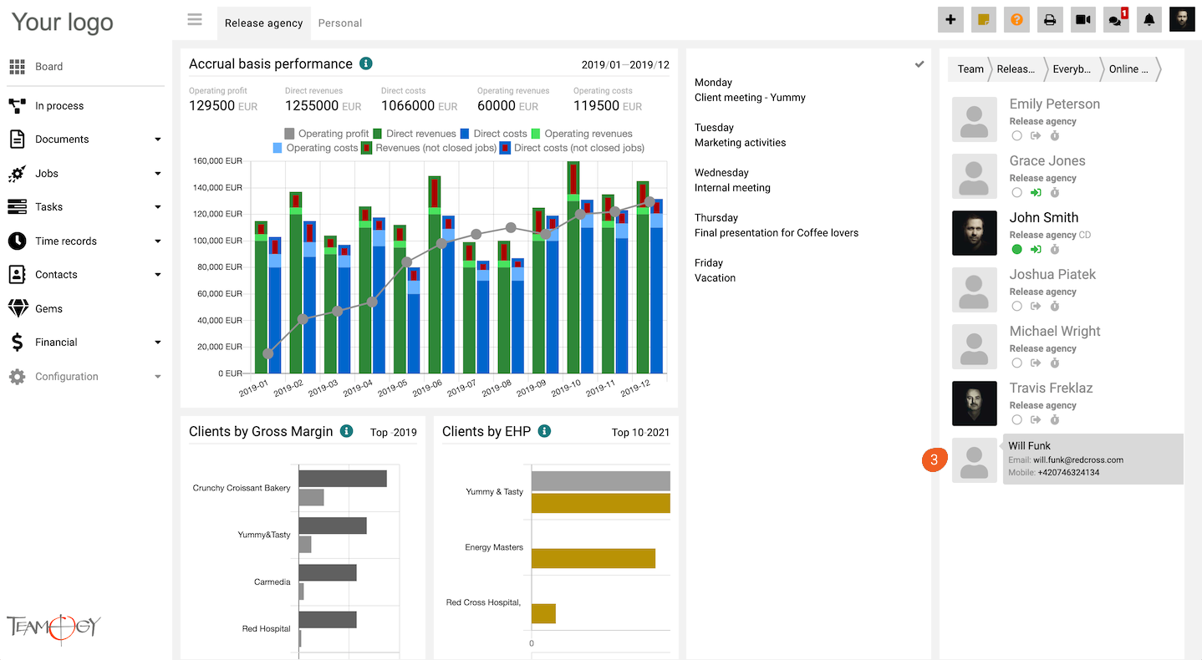Expand the Documents sidebar menu
This screenshot has height=660, width=1202.
pos(158,140)
